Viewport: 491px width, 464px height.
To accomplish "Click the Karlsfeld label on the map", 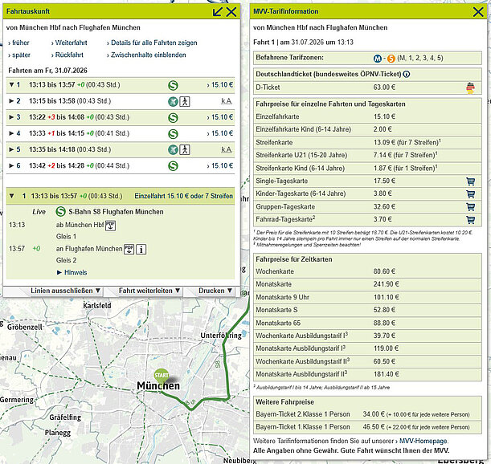I will 97,306.
